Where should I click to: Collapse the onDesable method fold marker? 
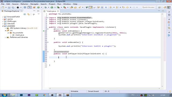(48, 42)
